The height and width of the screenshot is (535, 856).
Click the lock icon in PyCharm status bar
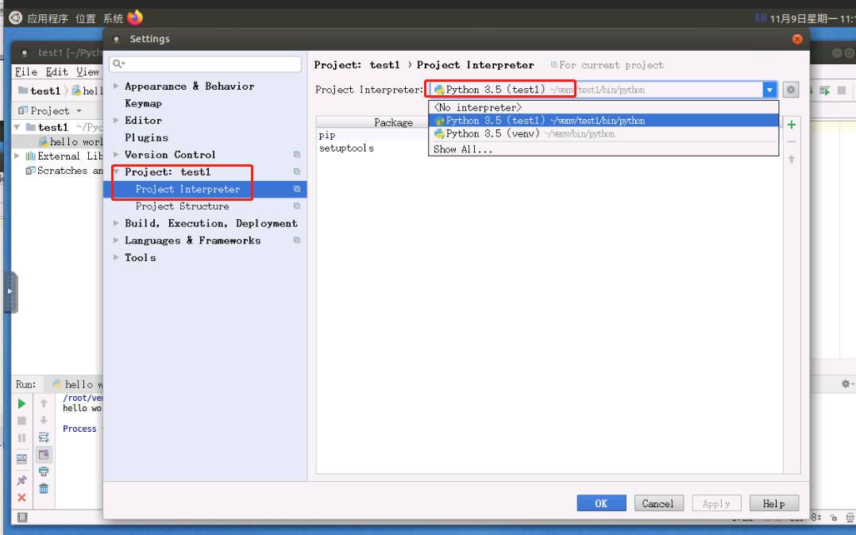[x=834, y=517]
